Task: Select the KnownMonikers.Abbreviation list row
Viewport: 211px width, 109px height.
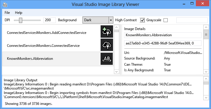Action: (x=58, y=59)
